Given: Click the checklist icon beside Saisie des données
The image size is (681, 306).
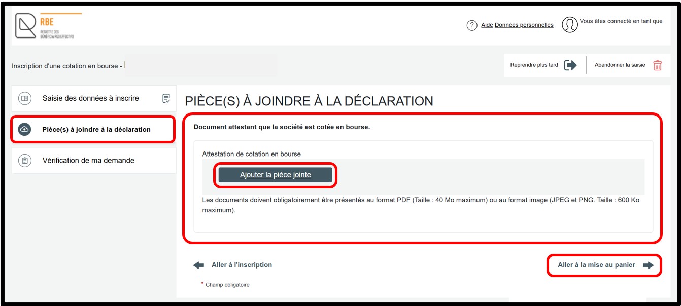Looking at the screenshot, I should 166,98.
